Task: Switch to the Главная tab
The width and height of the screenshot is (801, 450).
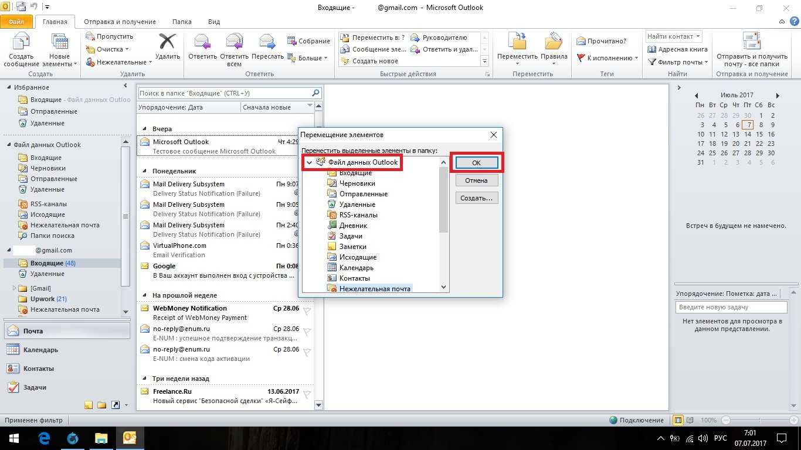Action: pos(55,22)
